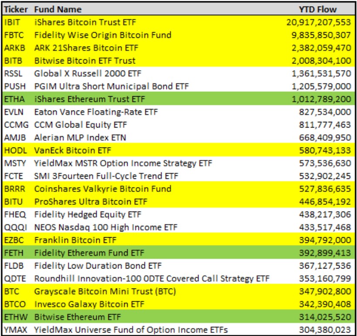Select the ARKB ticker cell
The height and width of the screenshot is (336, 357).
coord(14,48)
